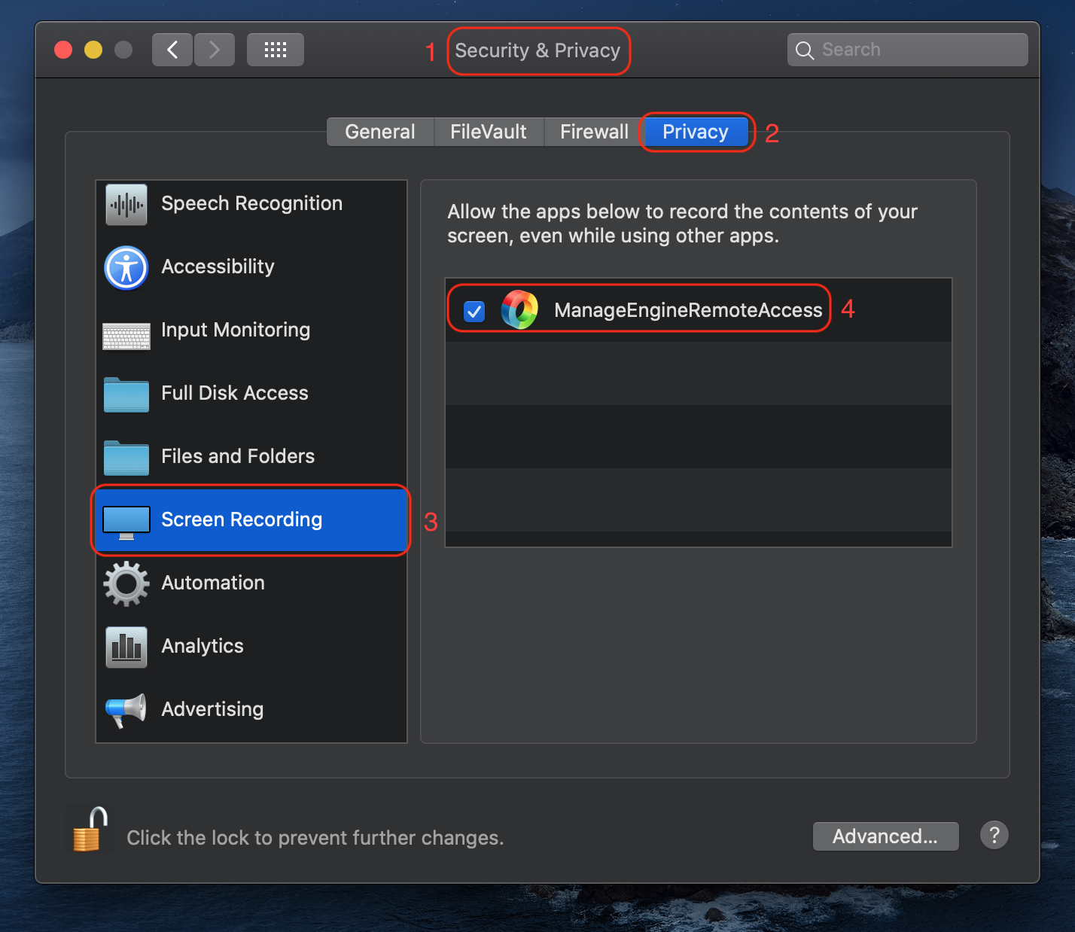Open the Firewall tab
The width and height of the screenshot is (1075, 932).
594,132
